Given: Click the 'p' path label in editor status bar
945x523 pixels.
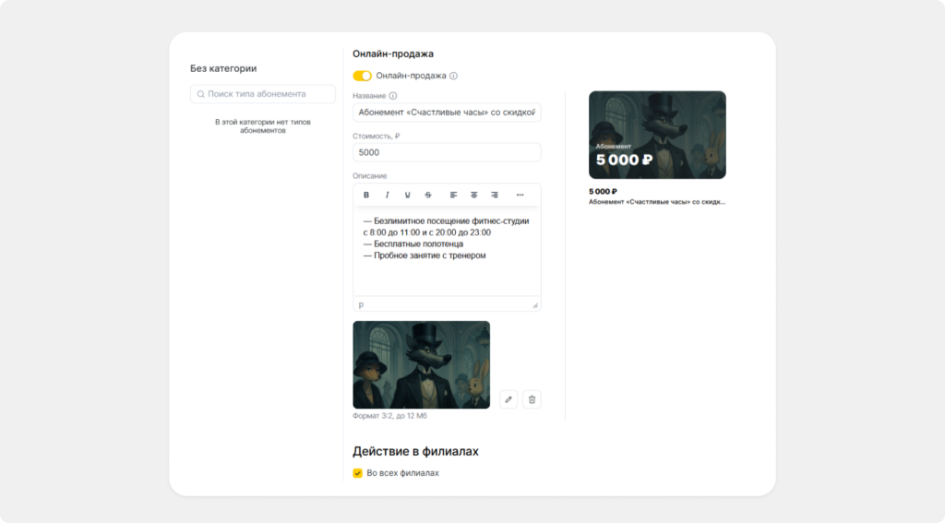Looking at the screenshot, I should point(361,305).
